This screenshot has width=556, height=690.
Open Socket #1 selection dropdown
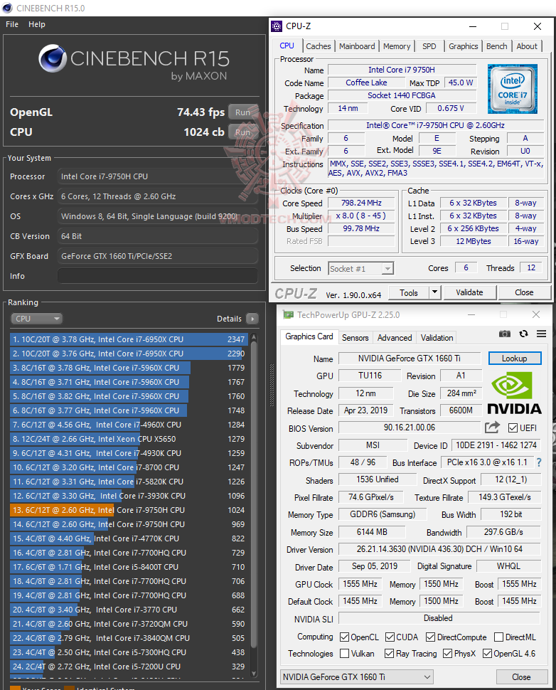(x=360, y=268)
